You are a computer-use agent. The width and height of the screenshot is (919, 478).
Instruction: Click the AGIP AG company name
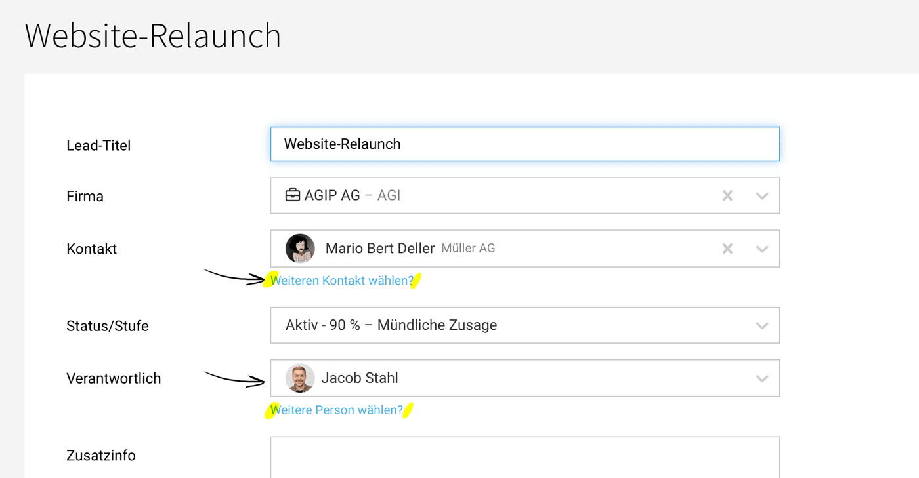332,195
